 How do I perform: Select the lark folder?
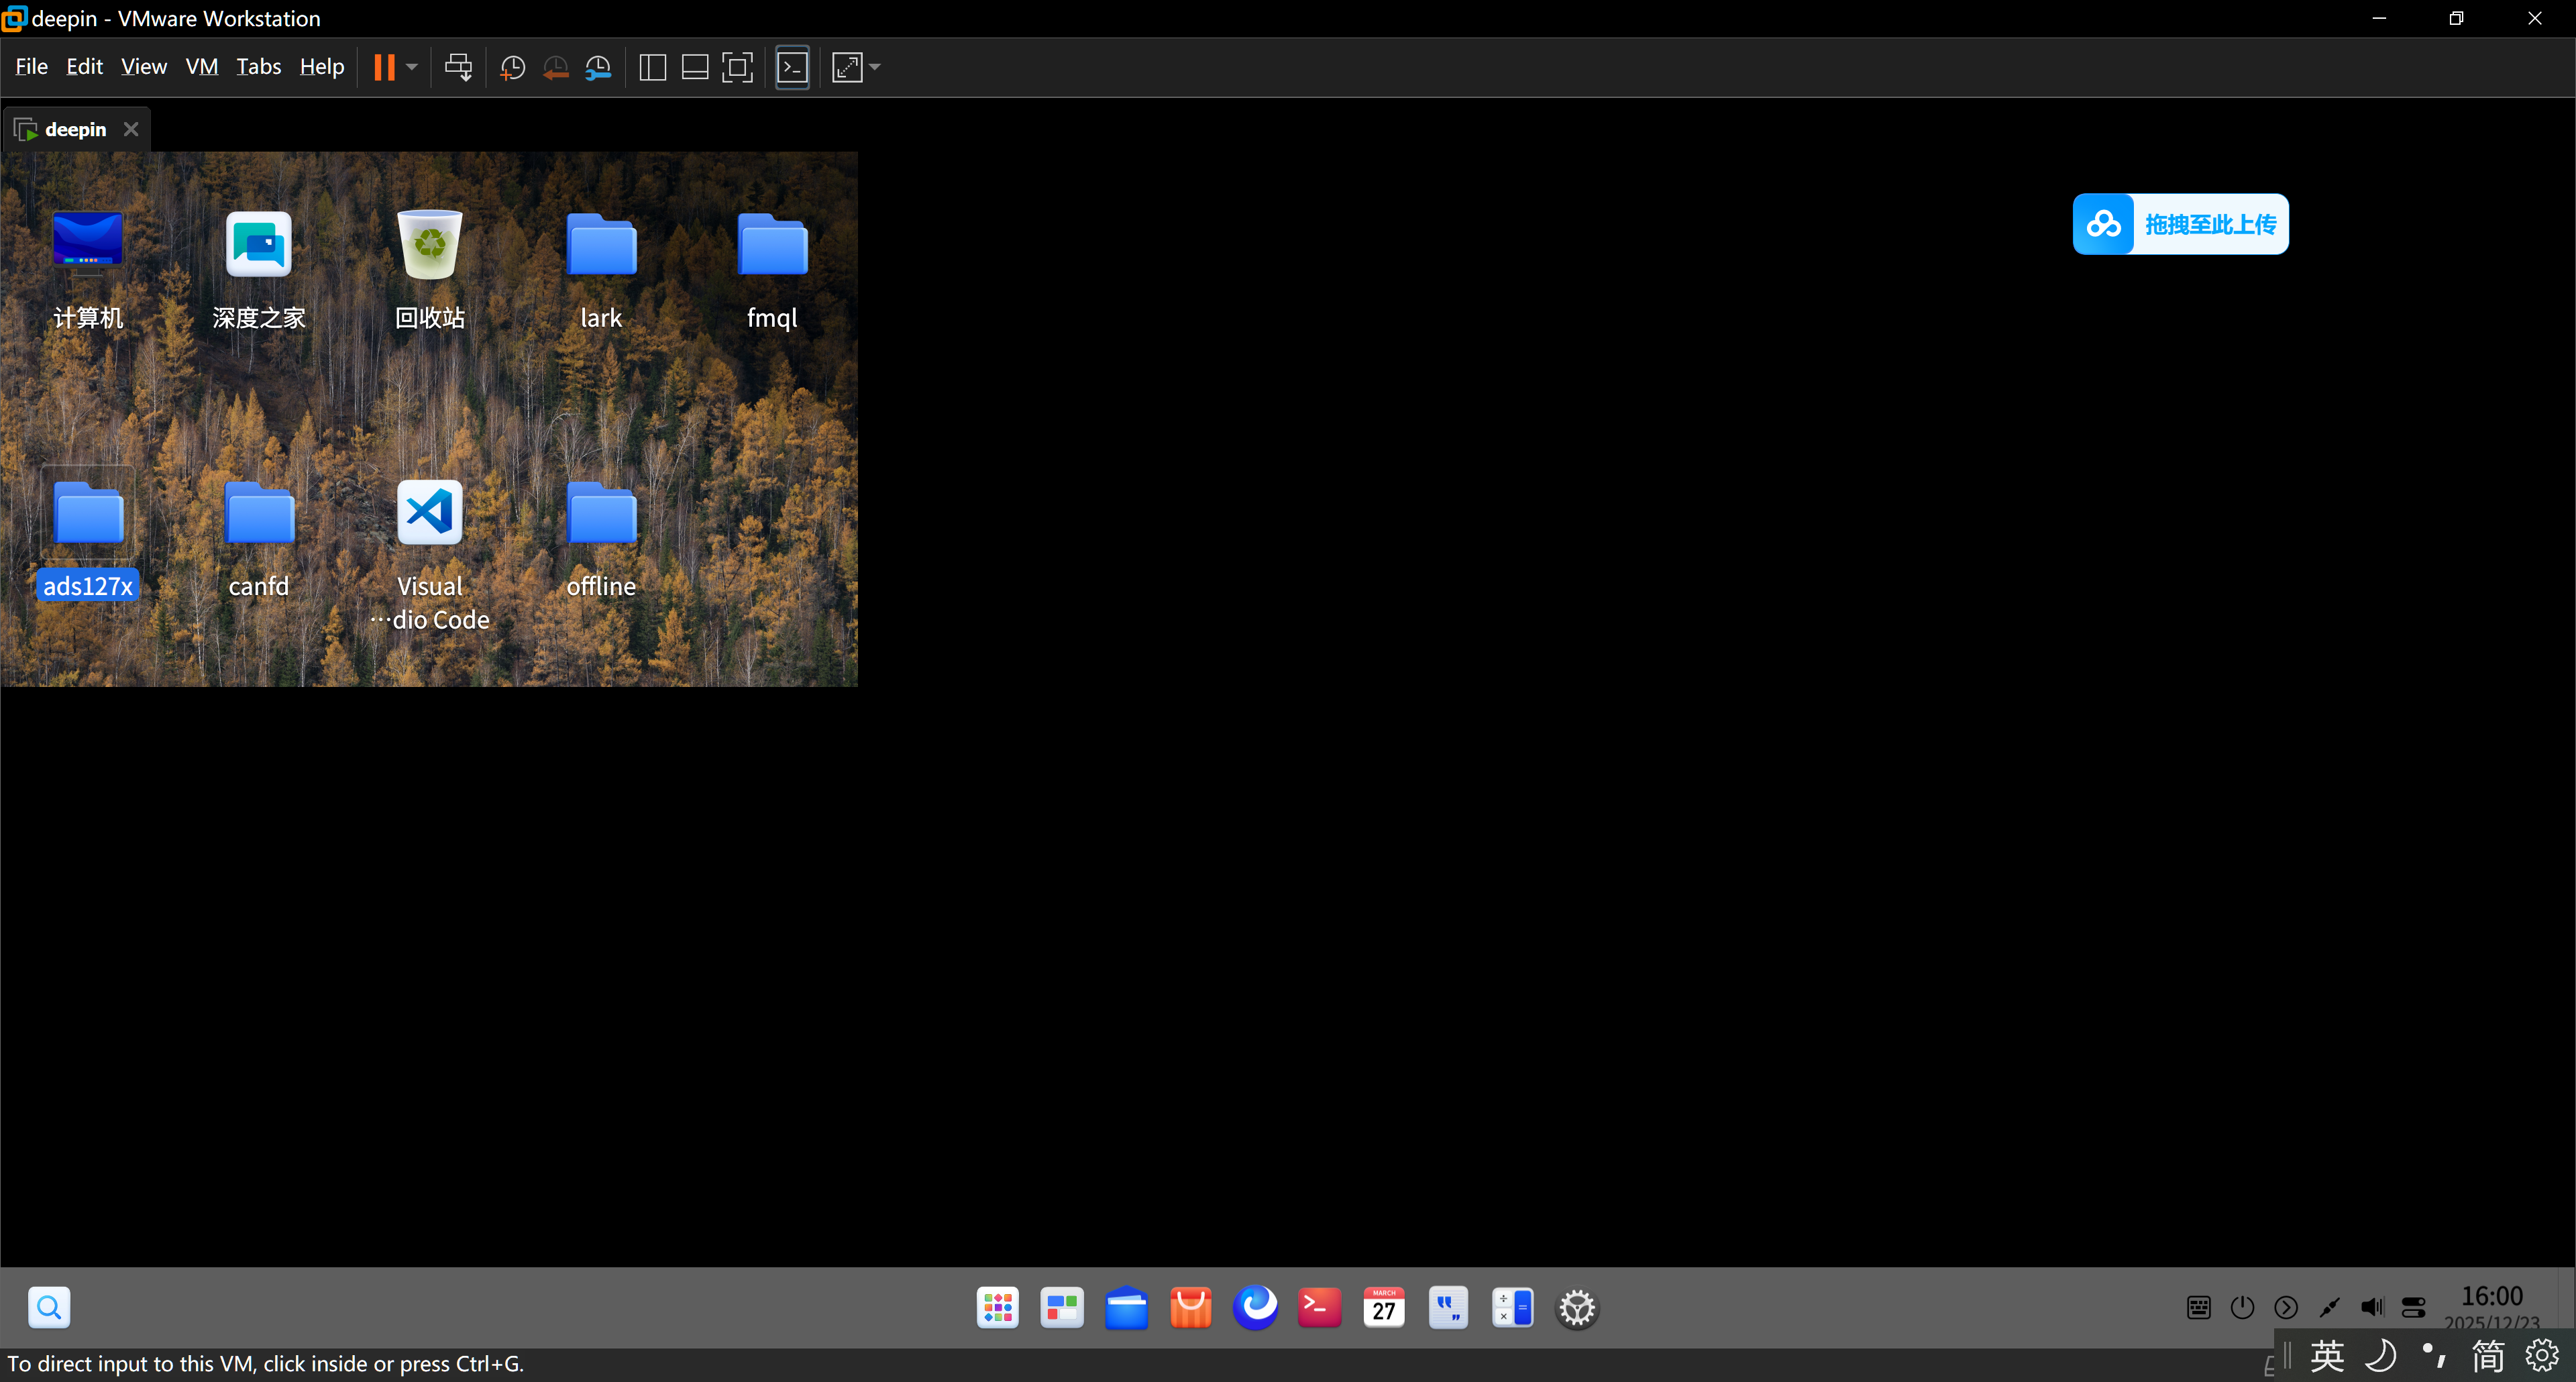[601, 269]
